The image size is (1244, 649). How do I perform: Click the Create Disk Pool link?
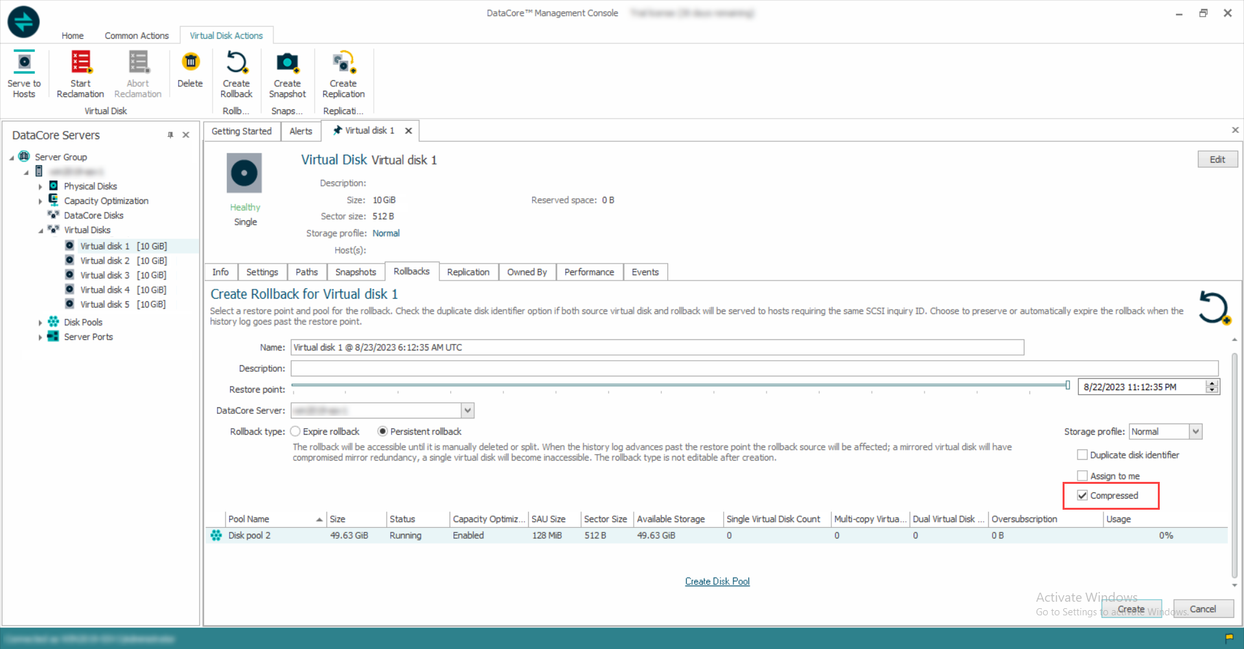717,582
